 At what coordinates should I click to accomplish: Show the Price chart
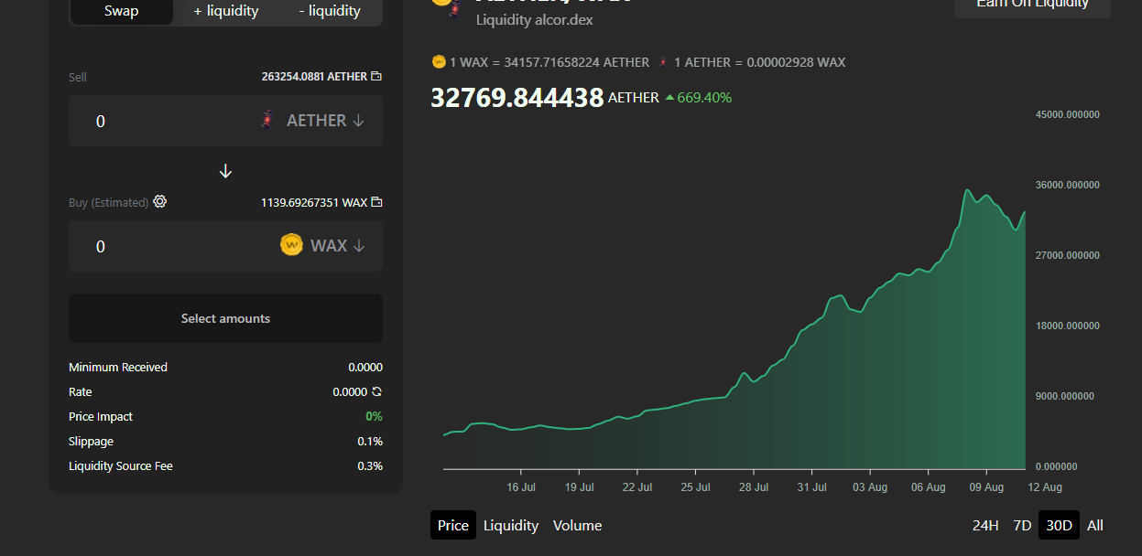pyautogui.click(x=453, y=525)
